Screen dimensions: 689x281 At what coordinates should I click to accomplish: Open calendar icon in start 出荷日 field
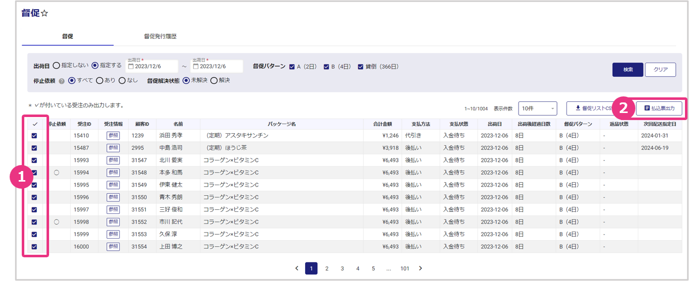131,67
